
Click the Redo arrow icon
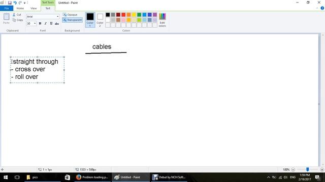click(x=20, y=3)
